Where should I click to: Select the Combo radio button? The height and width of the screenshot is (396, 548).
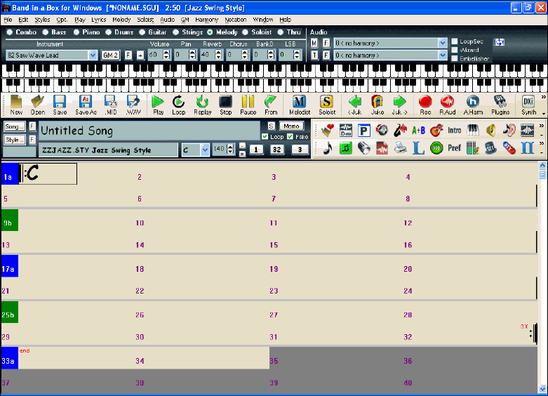[x=9, y=32]
